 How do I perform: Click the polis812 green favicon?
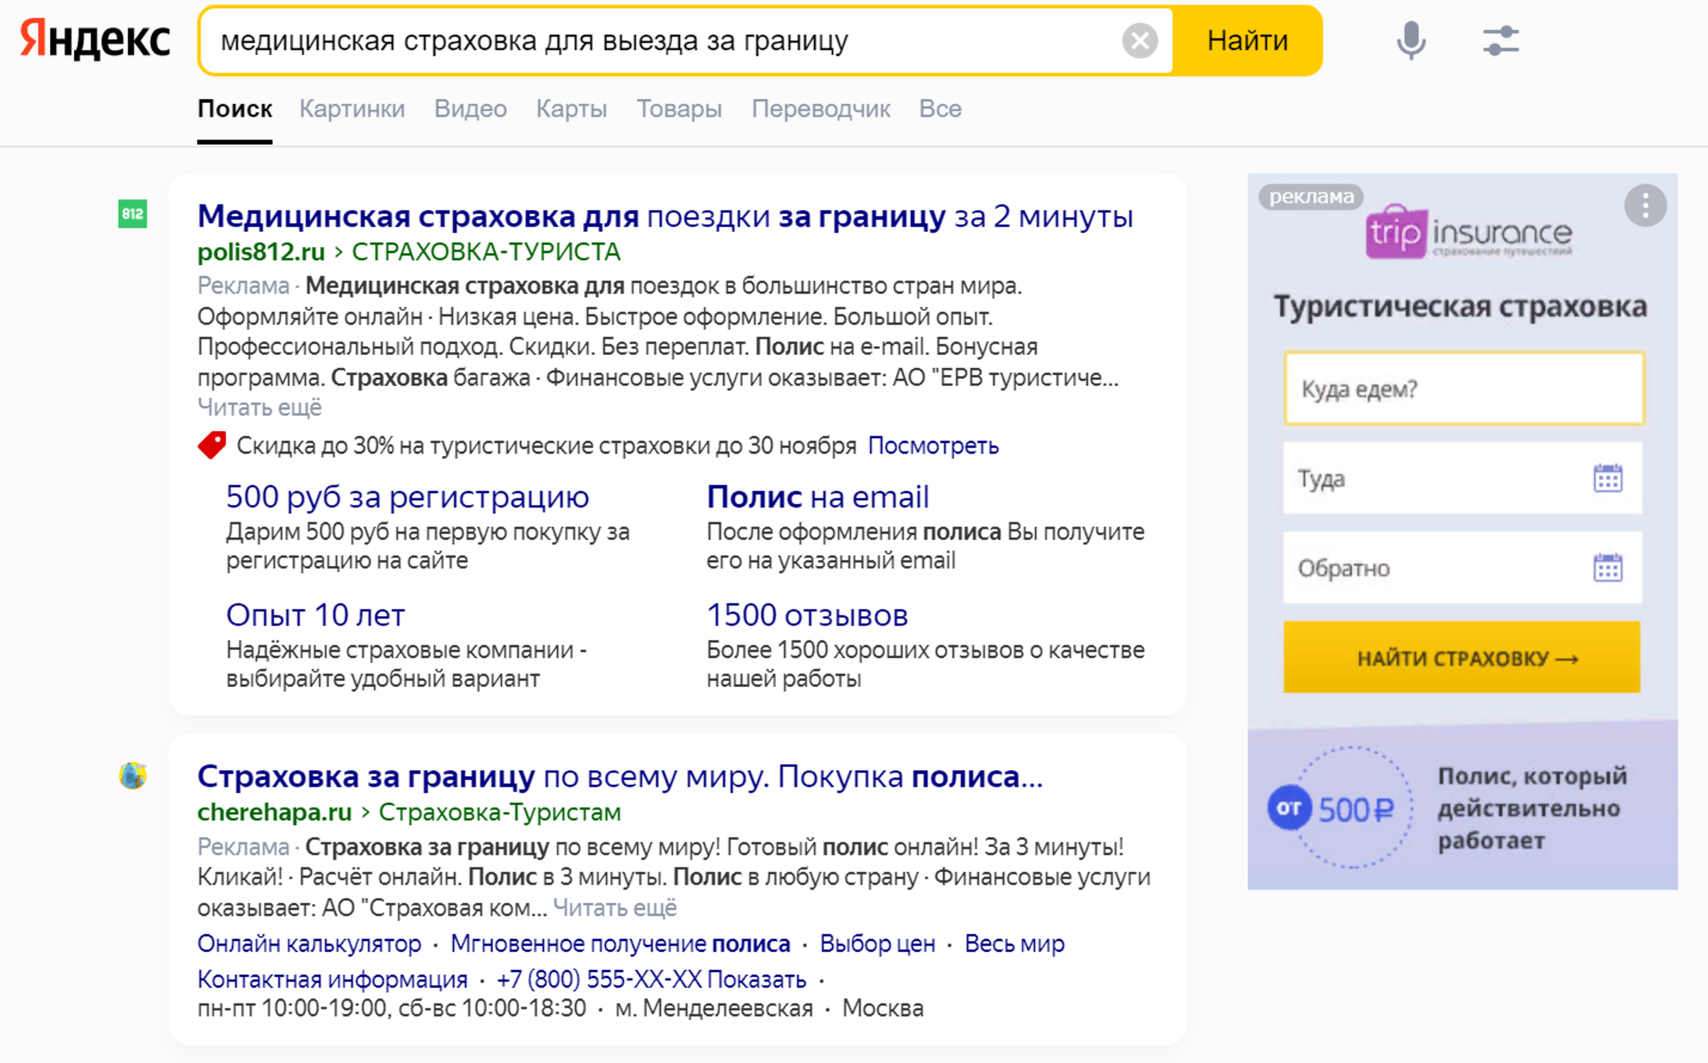click(132, 214)
